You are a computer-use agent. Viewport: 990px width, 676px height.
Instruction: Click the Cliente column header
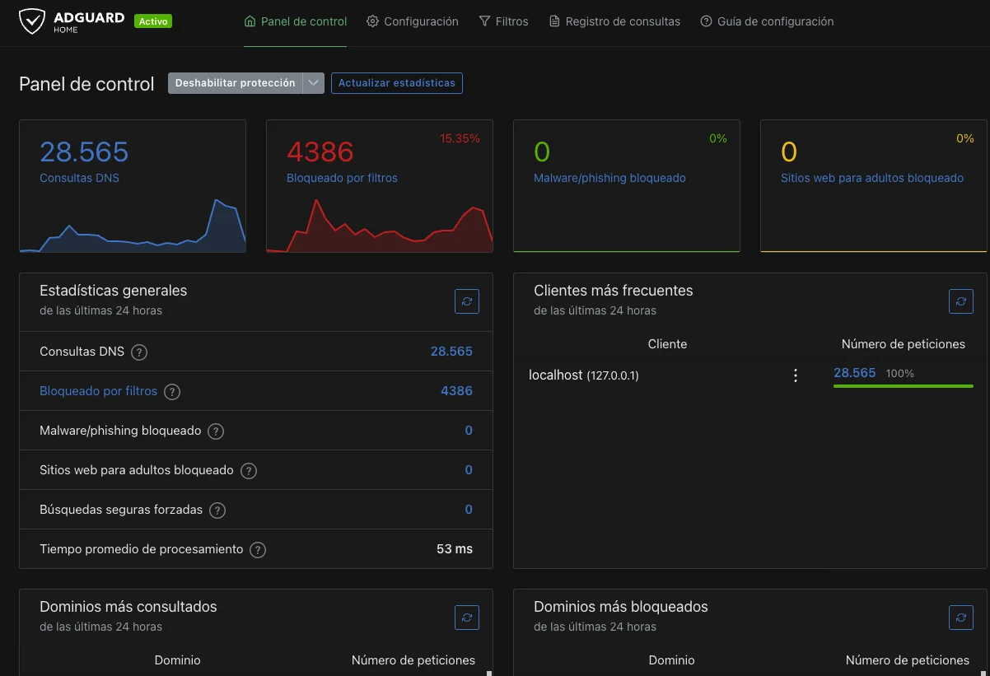pyautogui.click(x=667, y=344)
